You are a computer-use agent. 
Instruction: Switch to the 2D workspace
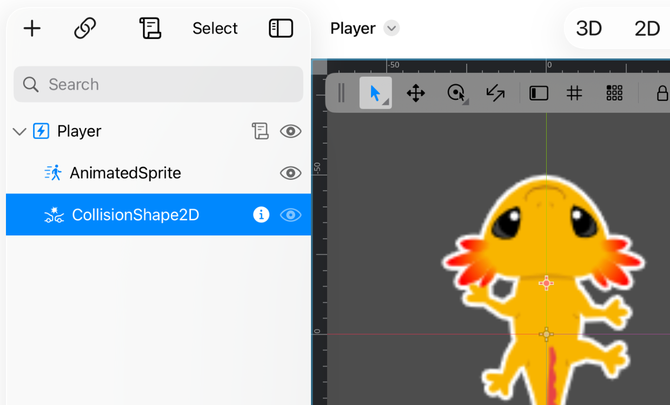coord(647,29)
